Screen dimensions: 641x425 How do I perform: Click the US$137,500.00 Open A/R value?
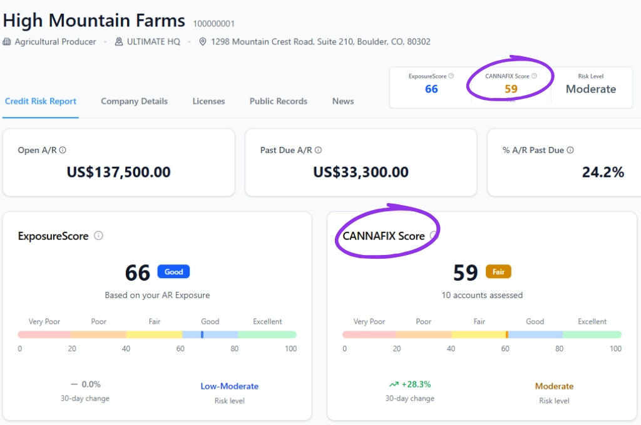[x=118, y=172]
